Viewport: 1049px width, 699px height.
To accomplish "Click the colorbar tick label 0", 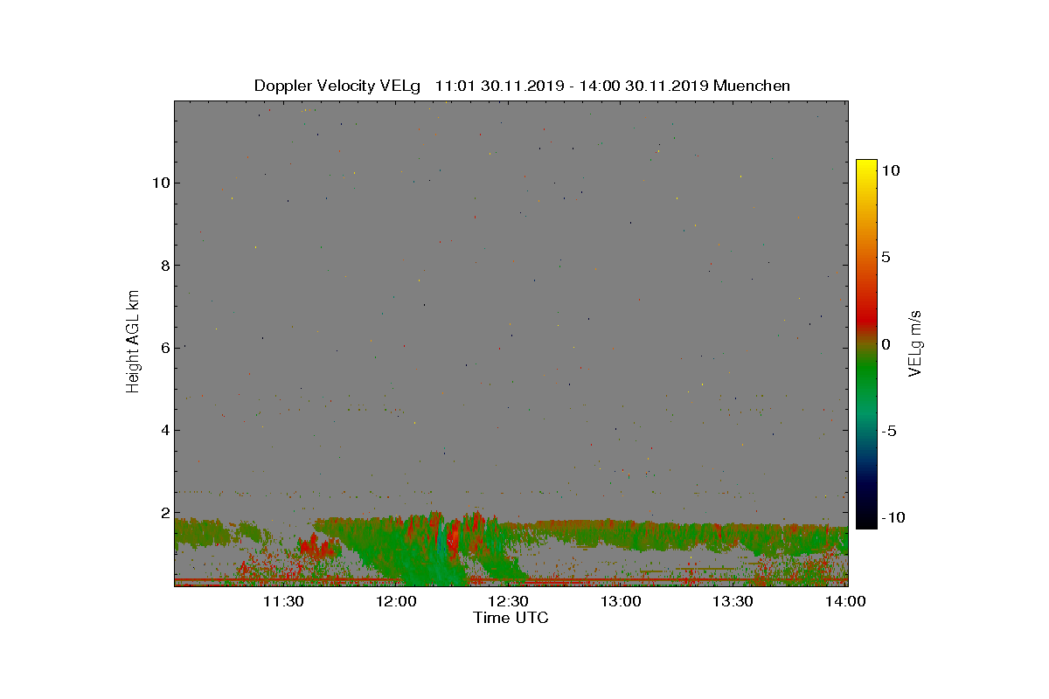I will pyautogui.click(x=886, y=344).
